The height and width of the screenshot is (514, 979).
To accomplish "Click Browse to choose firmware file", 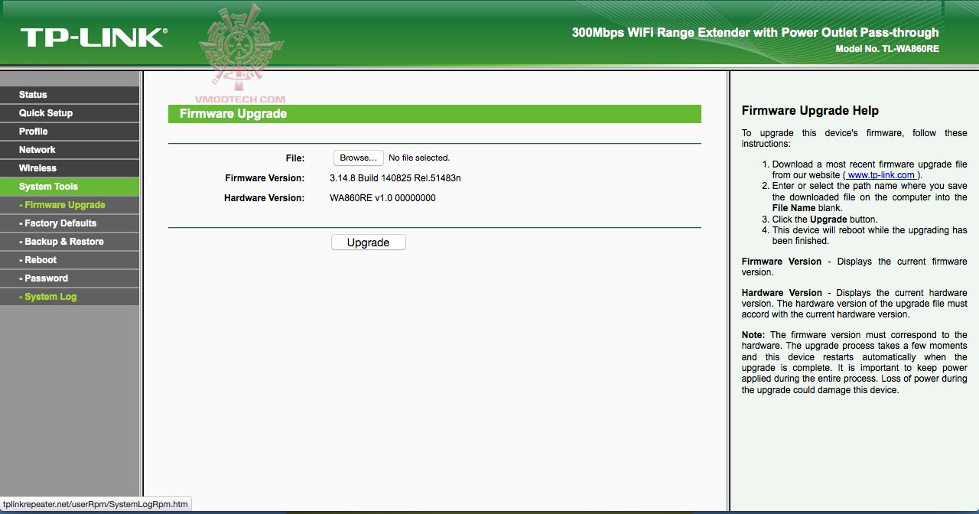I will 358,158.
